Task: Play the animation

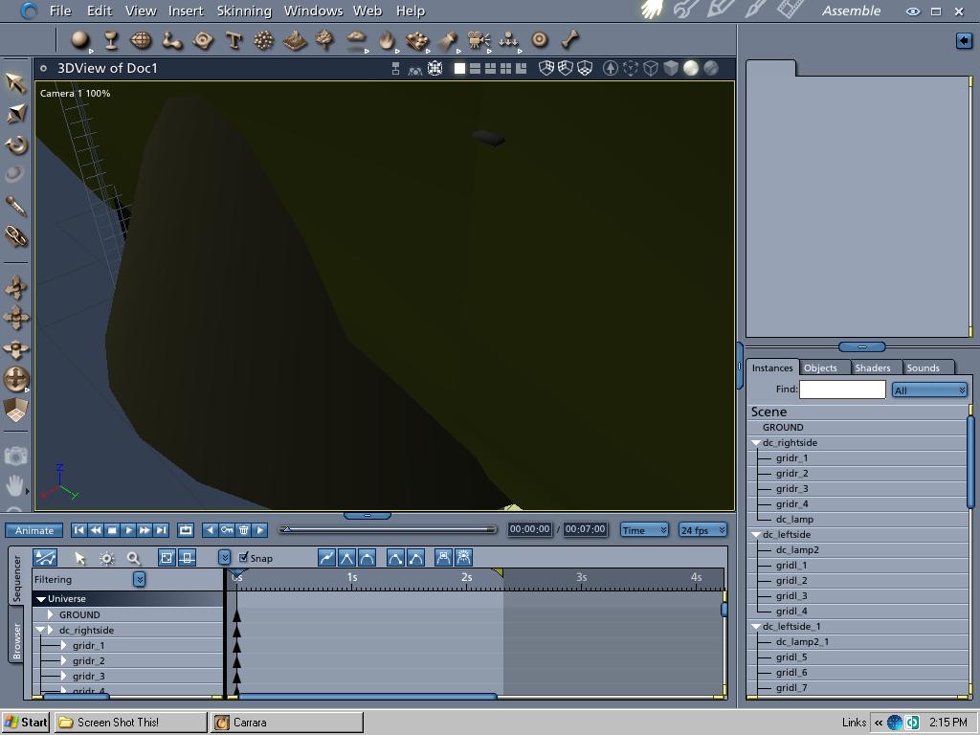Action: tap(128, 530)
